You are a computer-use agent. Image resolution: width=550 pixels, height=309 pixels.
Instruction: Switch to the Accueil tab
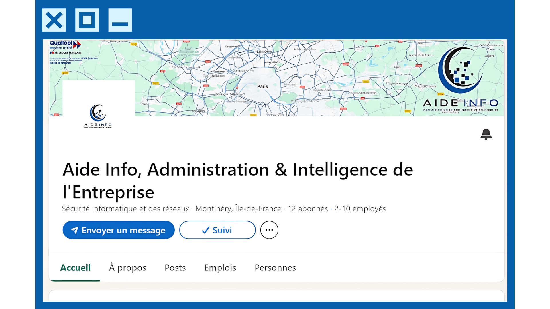coord(75,268)
